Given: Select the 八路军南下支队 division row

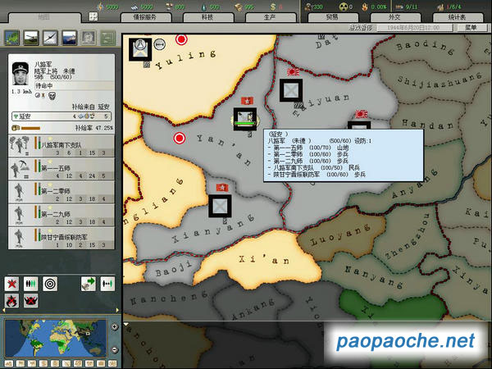Looking at the screenshot, I should (x=61, y=146).
